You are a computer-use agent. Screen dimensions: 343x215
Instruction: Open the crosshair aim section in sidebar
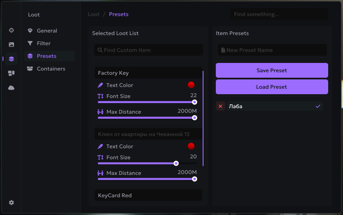coord(11,30)
